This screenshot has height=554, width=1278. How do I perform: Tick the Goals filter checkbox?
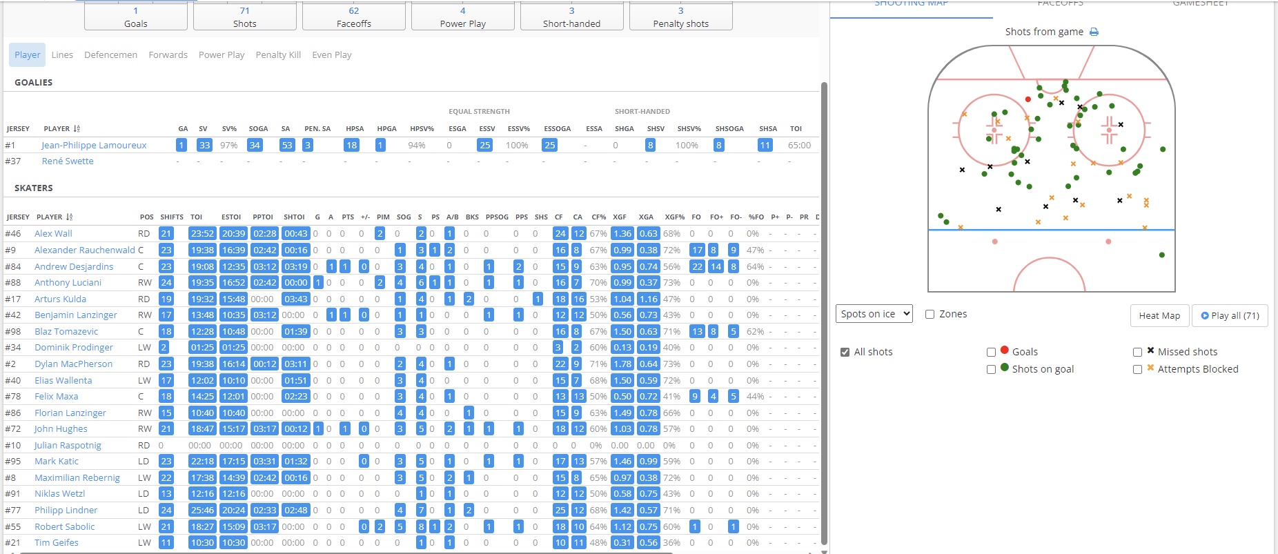pos(992,353)
